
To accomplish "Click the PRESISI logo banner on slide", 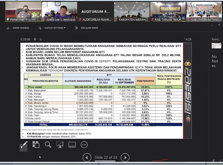I will click(x=188, y=91).
